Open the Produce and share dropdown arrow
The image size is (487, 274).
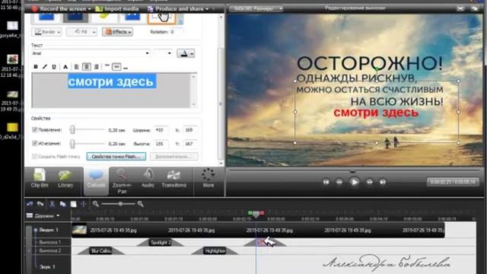point(207,9)
